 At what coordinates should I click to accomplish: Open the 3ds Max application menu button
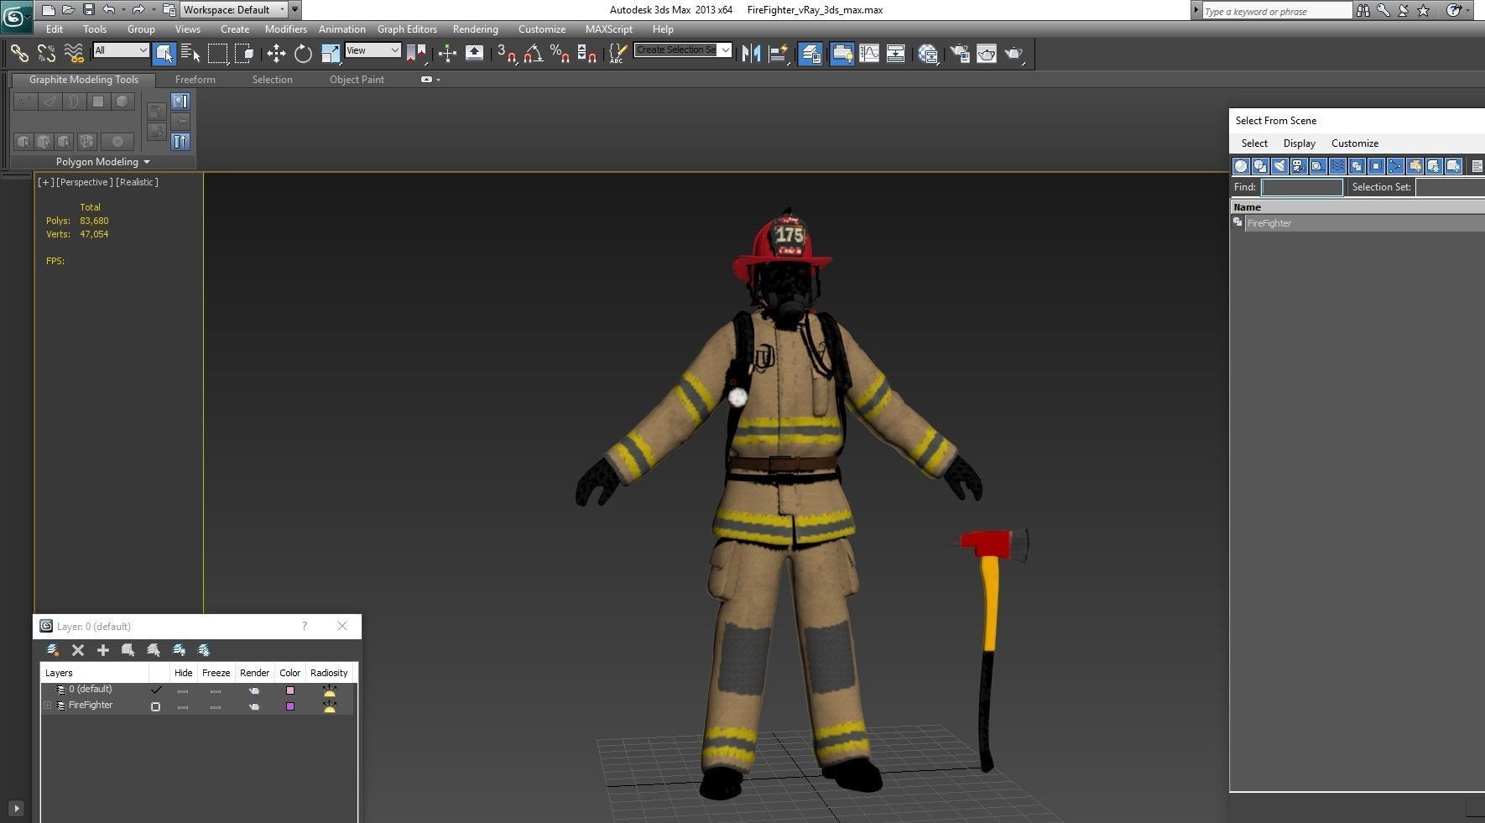tap(16, 16)
